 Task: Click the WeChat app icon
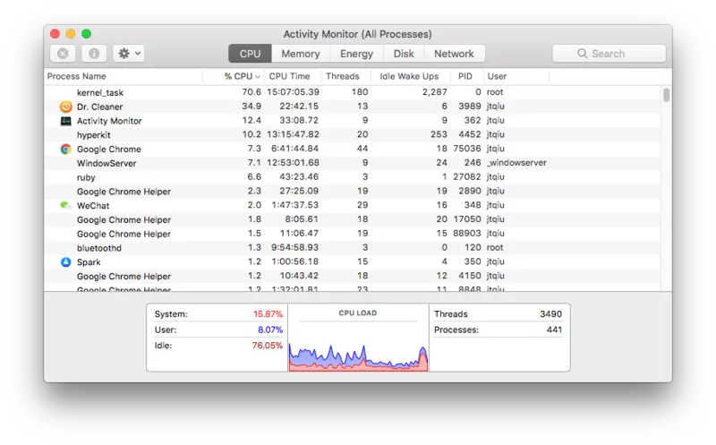click(65, 205)
